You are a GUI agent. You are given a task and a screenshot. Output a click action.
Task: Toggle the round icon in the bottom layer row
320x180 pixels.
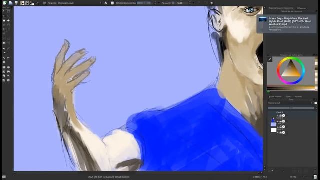point(283,132)
